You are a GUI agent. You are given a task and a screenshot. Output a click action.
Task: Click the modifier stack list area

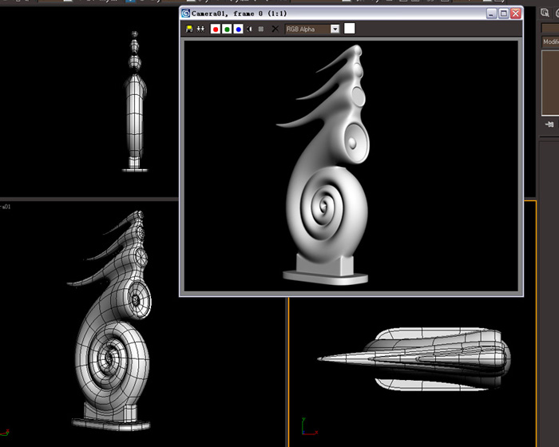click(x=550, y=83)
